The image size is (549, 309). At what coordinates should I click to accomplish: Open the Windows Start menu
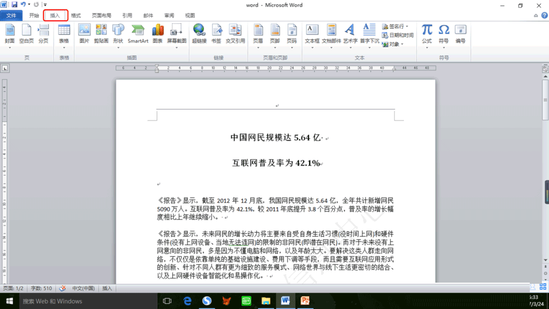point(9,301)
